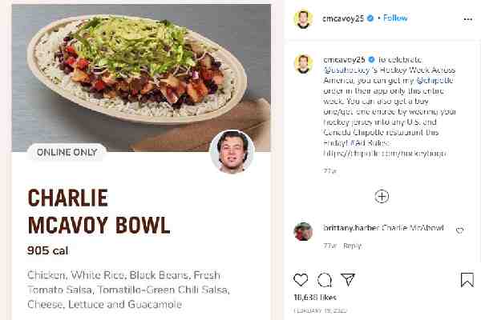Save the post with the bookmark icon
Image resolution: width=481 pixels, height=320 pixels.
coord(467,279)
